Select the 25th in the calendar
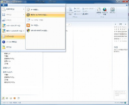Screen dimensions: 129x105 pyautogui.click(x=120, y=36)
